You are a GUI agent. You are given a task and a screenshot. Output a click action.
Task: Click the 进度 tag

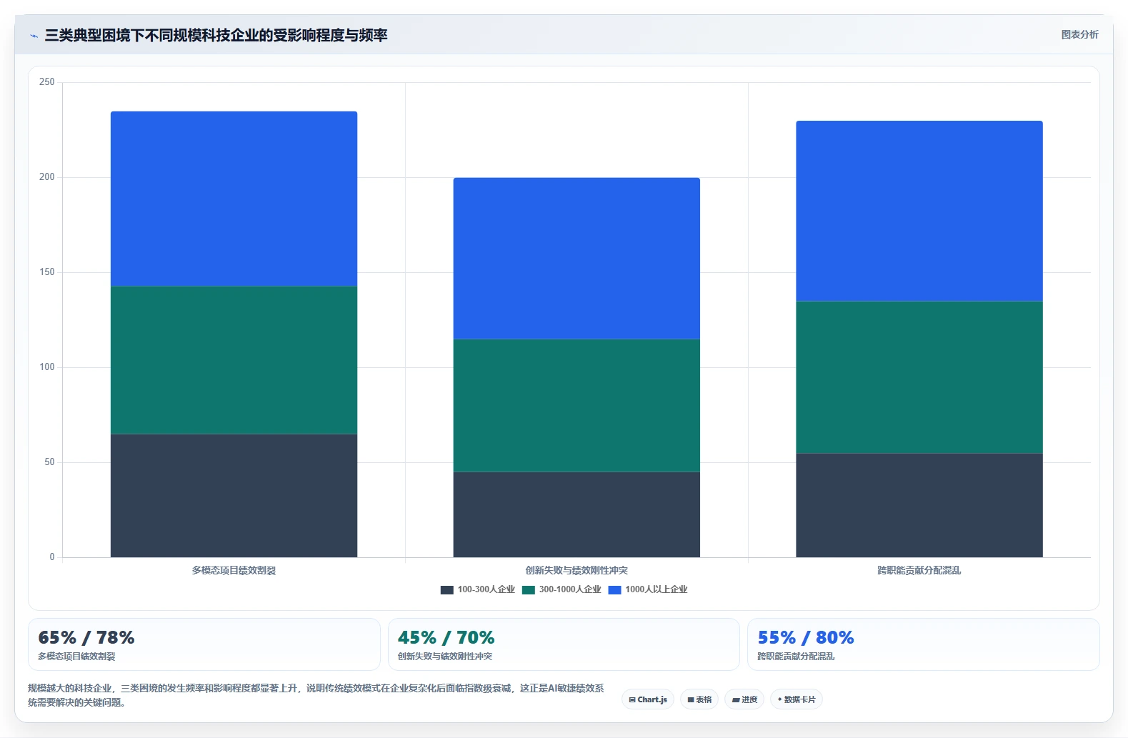point(744,699)
